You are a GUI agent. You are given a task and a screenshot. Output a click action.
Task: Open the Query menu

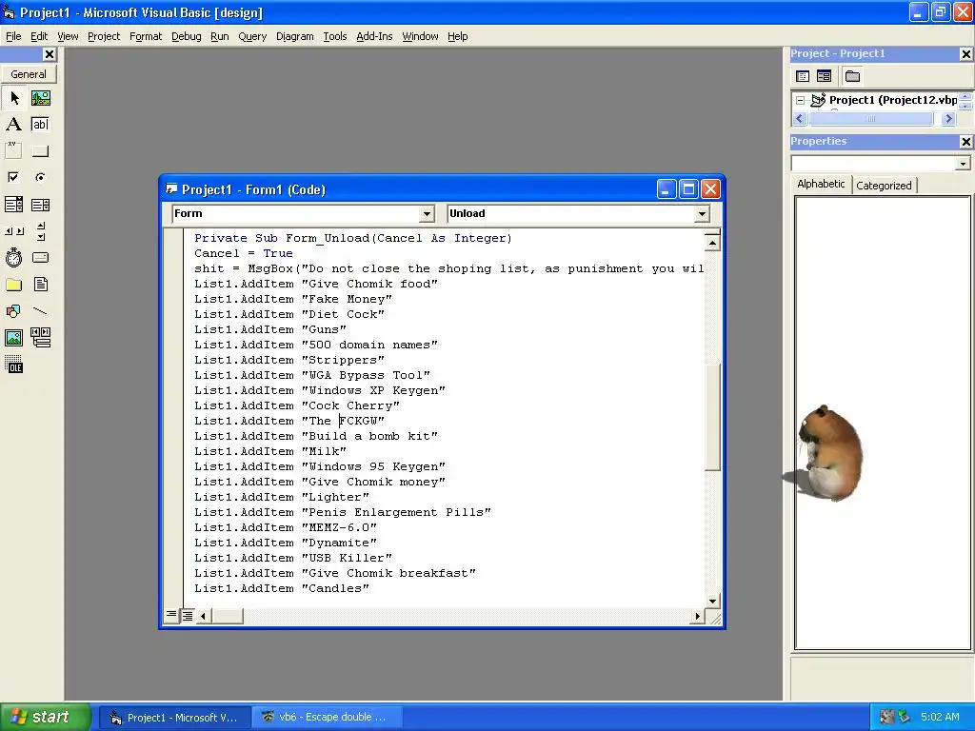click(x=252, y=36)
